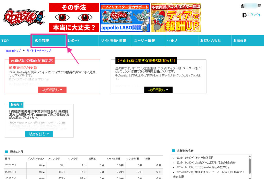This screenshot has height=179, width=264.
Task: Expand the red 続きを読む button
Action: tap(52, 90)
